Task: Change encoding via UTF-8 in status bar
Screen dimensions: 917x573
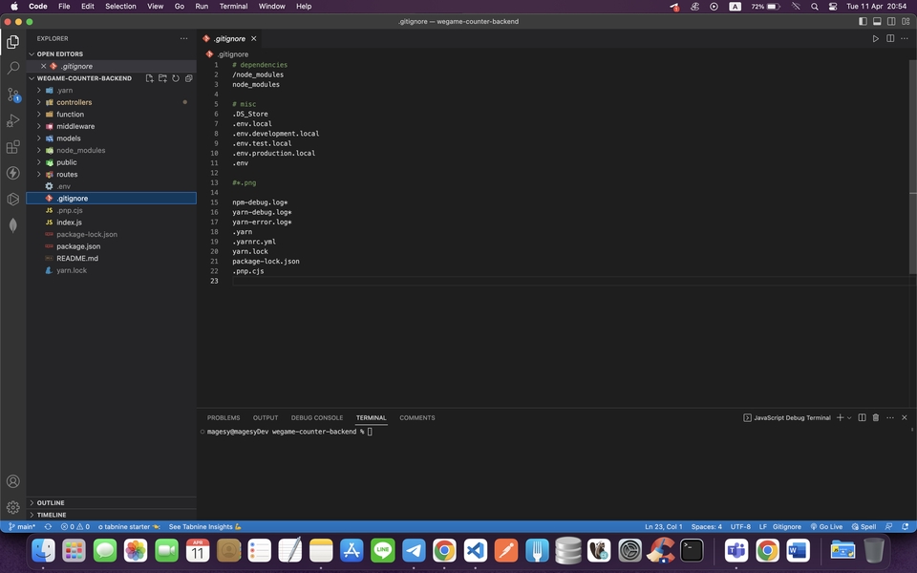Action: tap(740, 527)
